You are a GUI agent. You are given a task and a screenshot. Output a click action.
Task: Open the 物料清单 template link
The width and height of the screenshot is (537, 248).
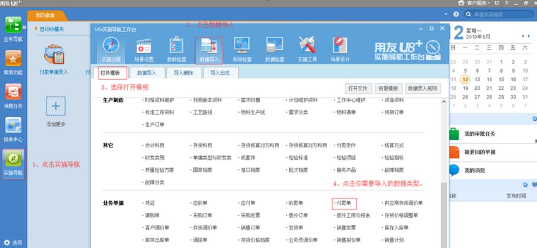tap(346, 112)
